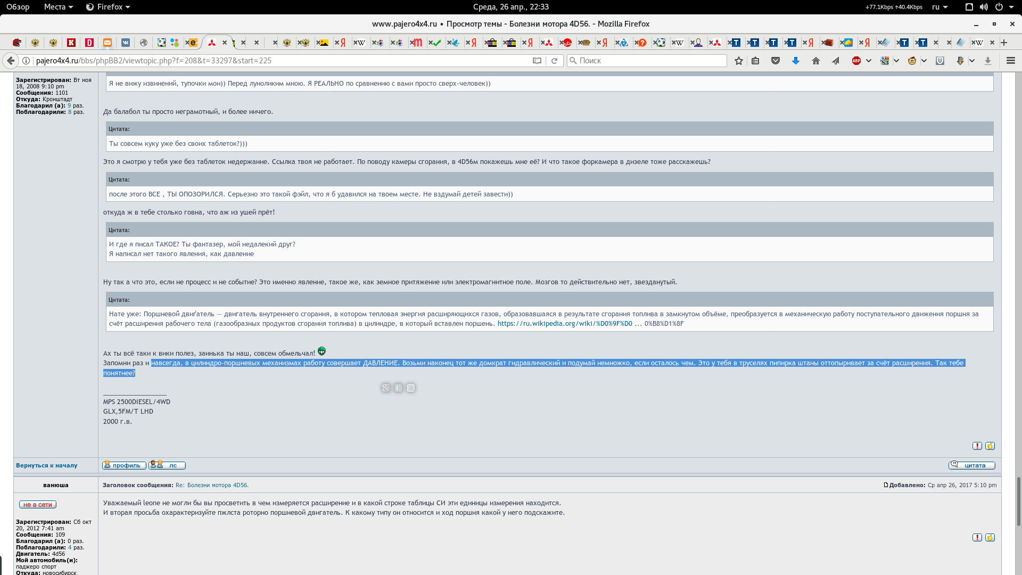Reload the current page
The image size is (1022, 575).
(x=554, y=61)
